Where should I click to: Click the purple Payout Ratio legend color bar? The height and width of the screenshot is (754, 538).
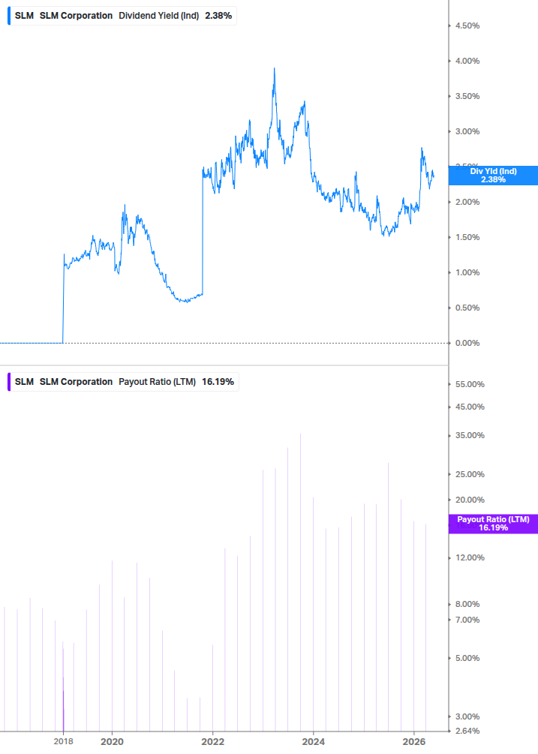(9, 382)
